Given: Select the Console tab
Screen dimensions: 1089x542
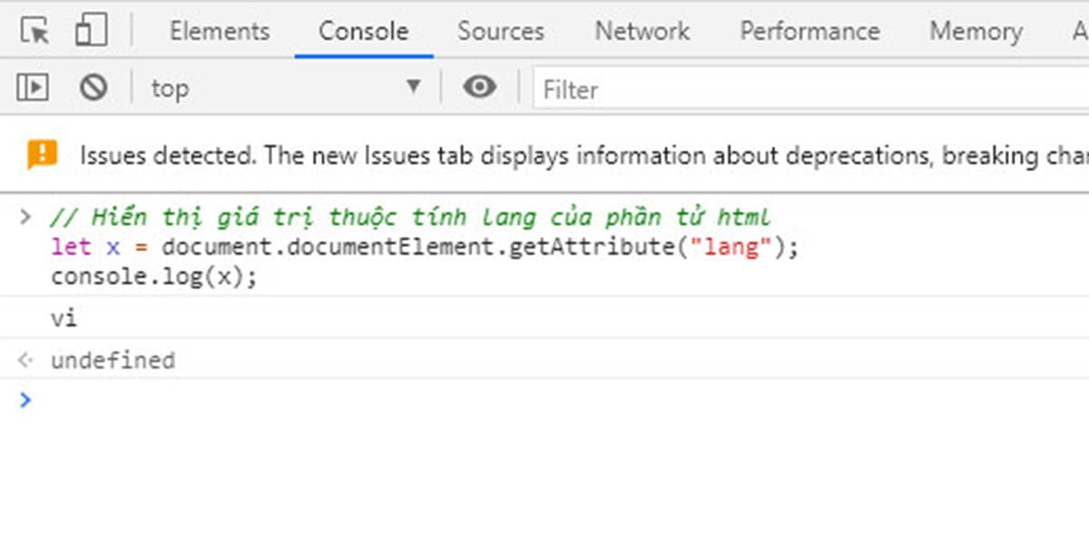Looking at the screenshot, I should point(363,31).
